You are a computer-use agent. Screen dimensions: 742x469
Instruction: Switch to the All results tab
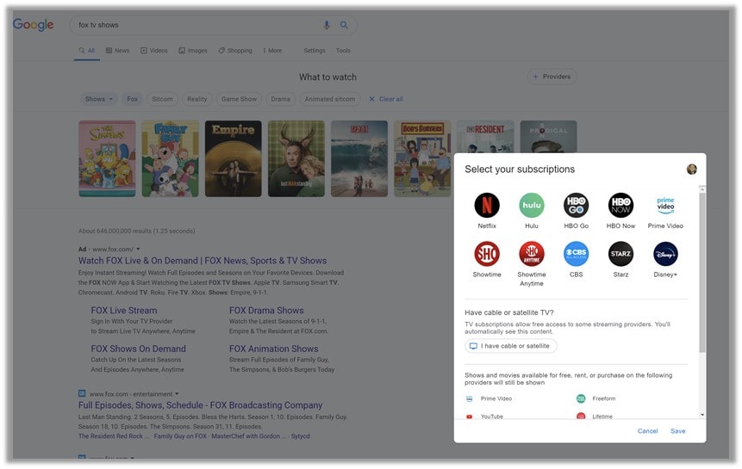click(x=86, y=51)
